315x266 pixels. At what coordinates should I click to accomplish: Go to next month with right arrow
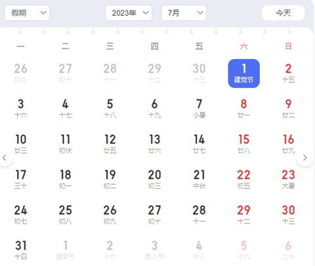pos(304,158)
